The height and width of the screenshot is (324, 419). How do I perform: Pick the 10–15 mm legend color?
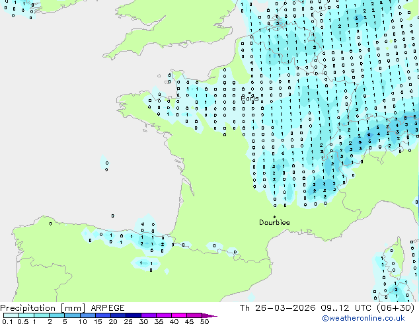(x=87, y=315)
